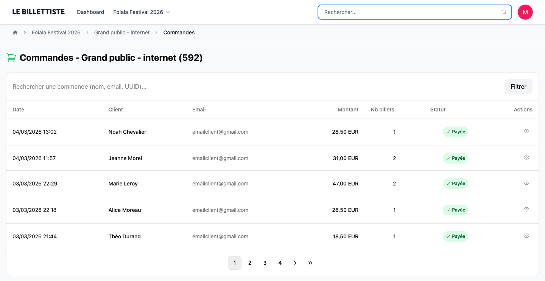
Task: Click the Payée badge for Alice Moreau
Action: [455, 210]
